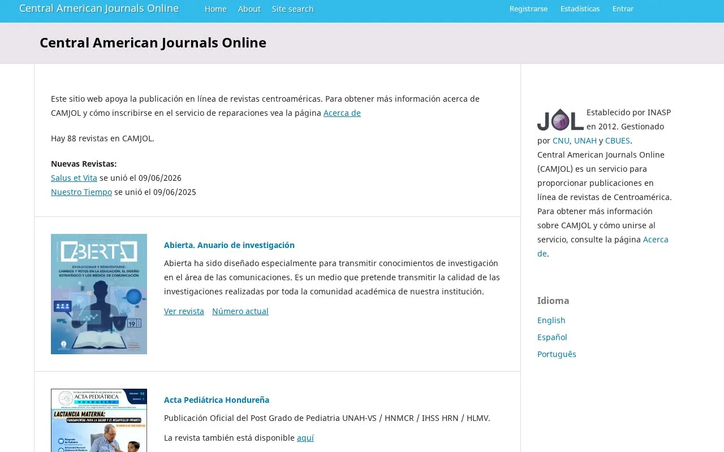Open the Acta Pediátrica Hondureña title link

[217, 400]
